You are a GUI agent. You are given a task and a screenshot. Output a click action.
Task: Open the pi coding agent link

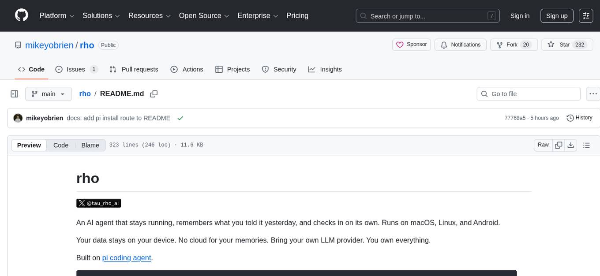click(x=127, y=257)
